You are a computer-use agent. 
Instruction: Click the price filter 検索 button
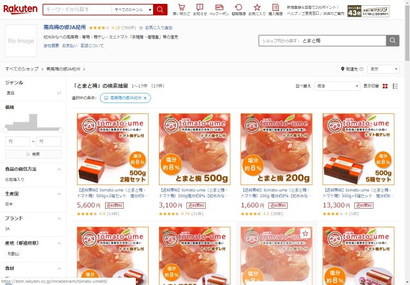point(33,154)
